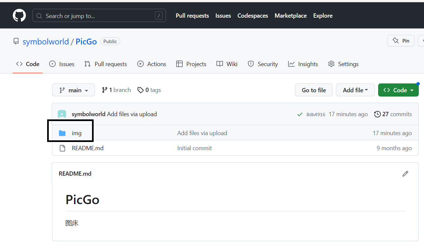Click the img folder icon

62,133
